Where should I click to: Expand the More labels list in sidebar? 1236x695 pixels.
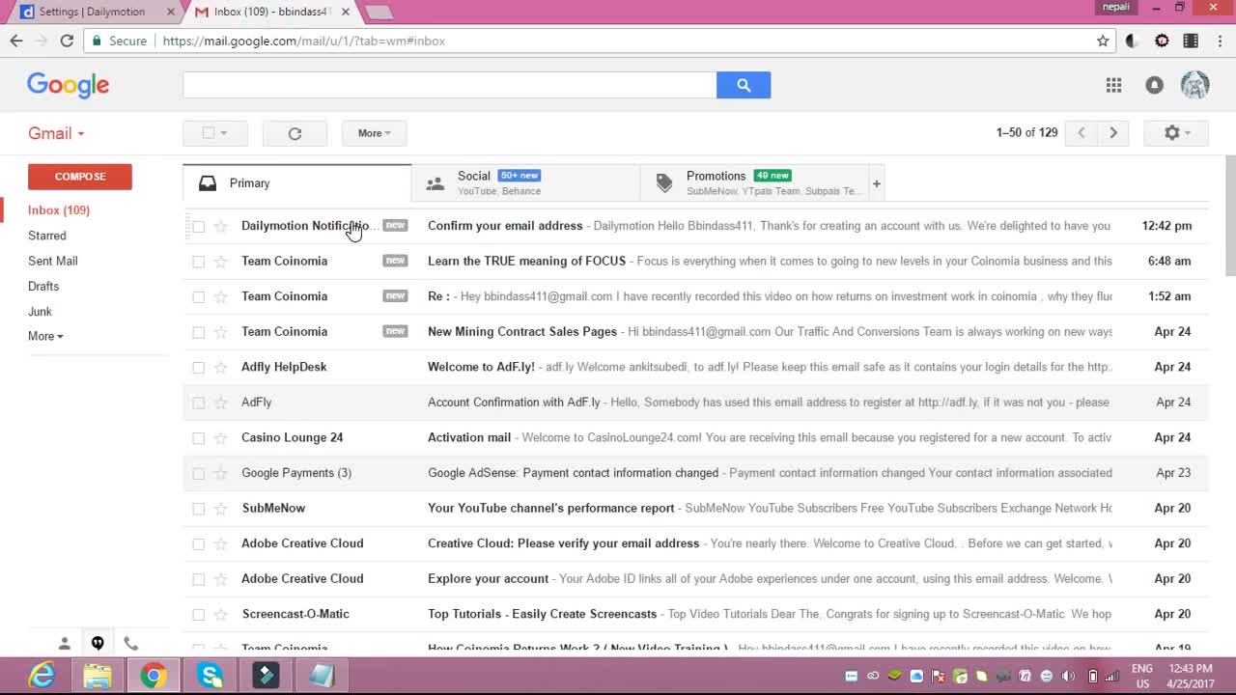tap(45, 336)
